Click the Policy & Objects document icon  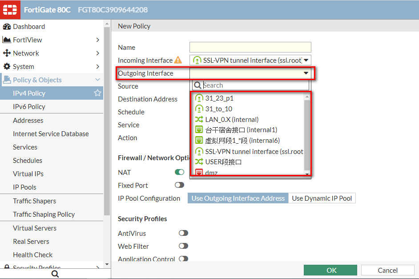[x=7, y=79]
